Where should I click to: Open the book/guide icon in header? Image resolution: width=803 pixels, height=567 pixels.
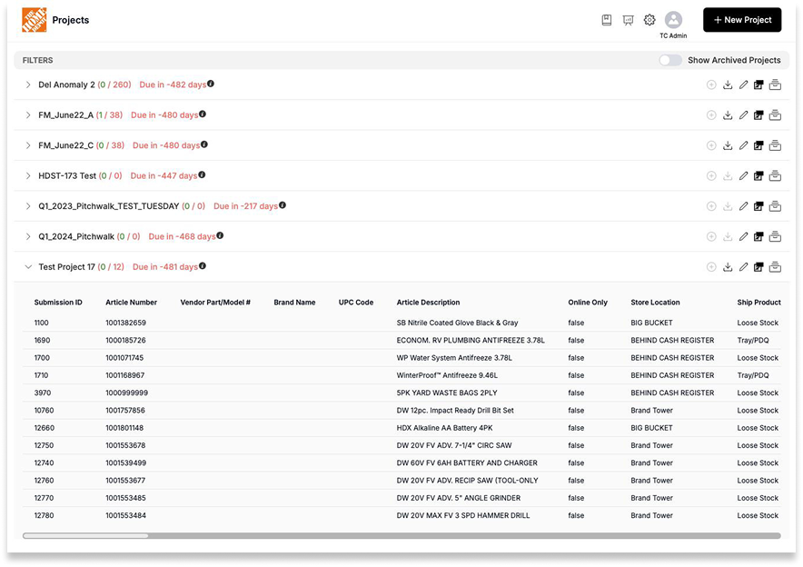click(x=607, y=20)
